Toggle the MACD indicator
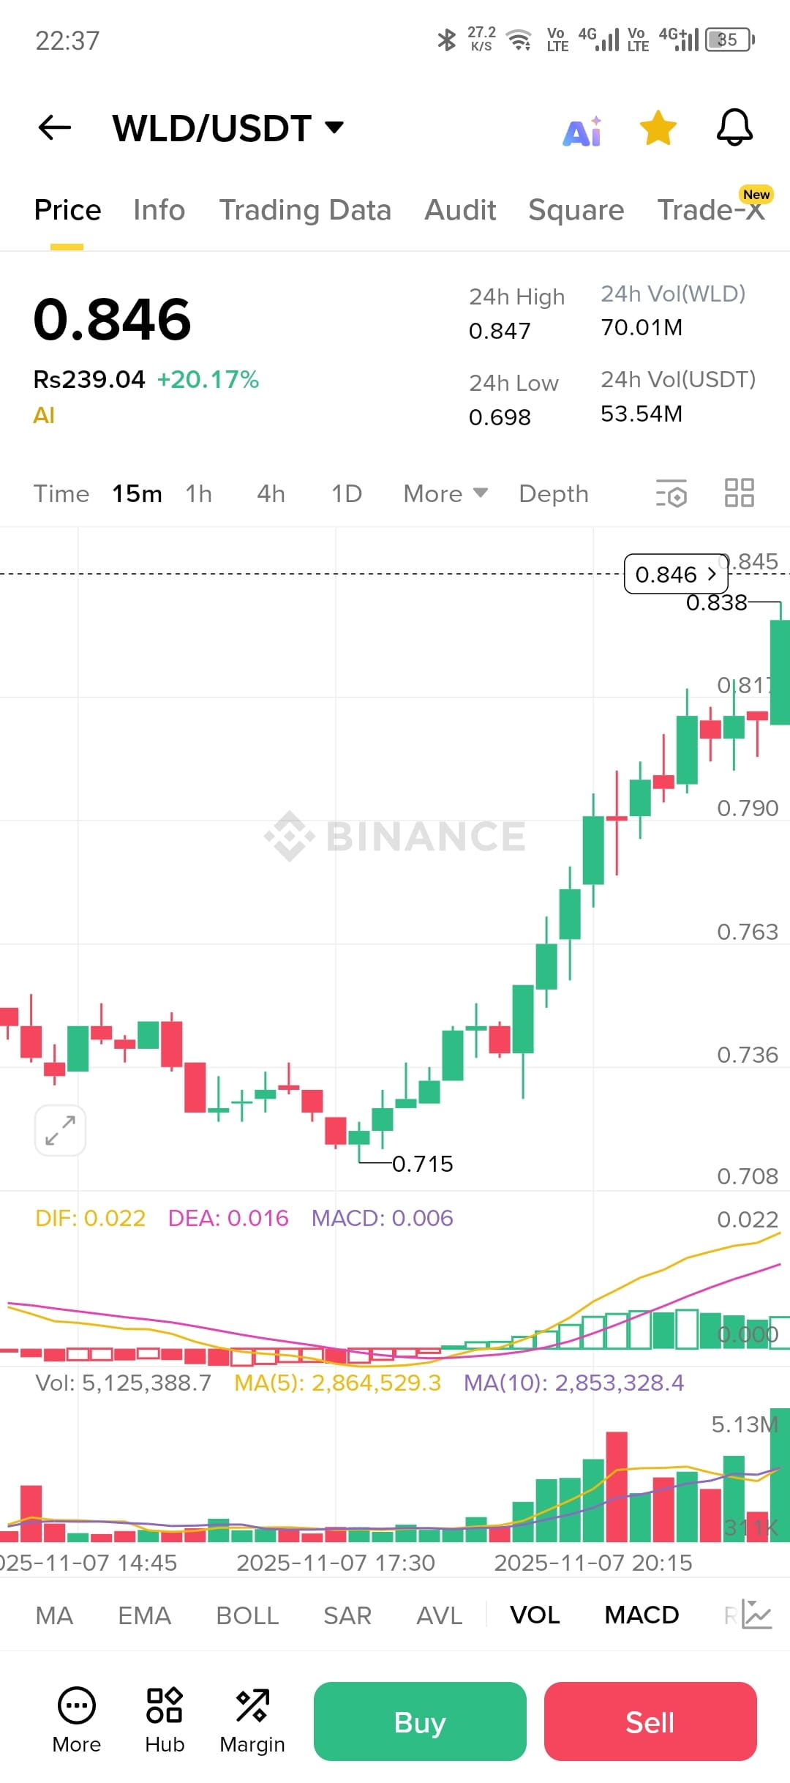The image size is (790, 1783). [642, 1615]
